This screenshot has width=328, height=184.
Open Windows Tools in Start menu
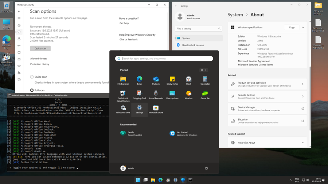pos(123,109)
